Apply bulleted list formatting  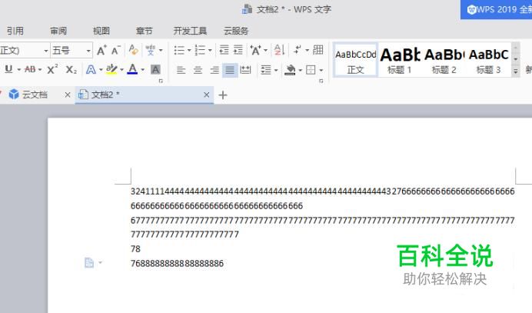click(x=179, y=51)
